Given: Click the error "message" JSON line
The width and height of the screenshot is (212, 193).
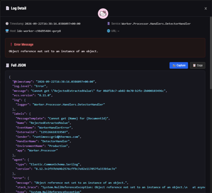Looking at the screenshot, I should pyautogui.click(x=72, y=183).
